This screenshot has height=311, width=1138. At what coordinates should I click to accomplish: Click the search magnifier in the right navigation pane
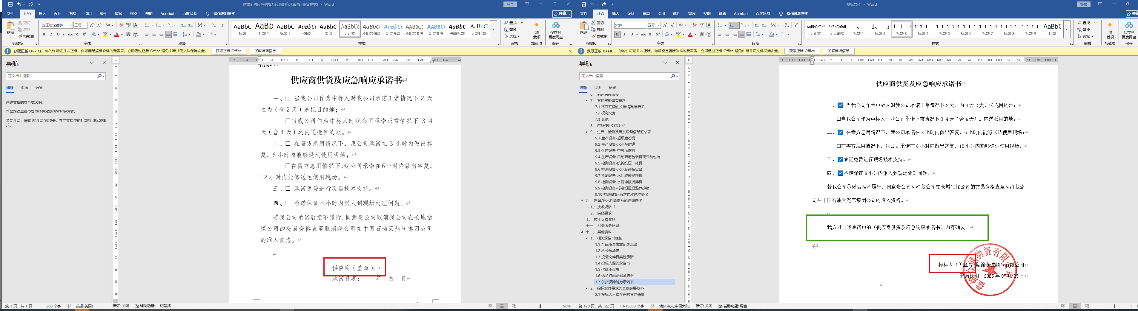point(673,76)
